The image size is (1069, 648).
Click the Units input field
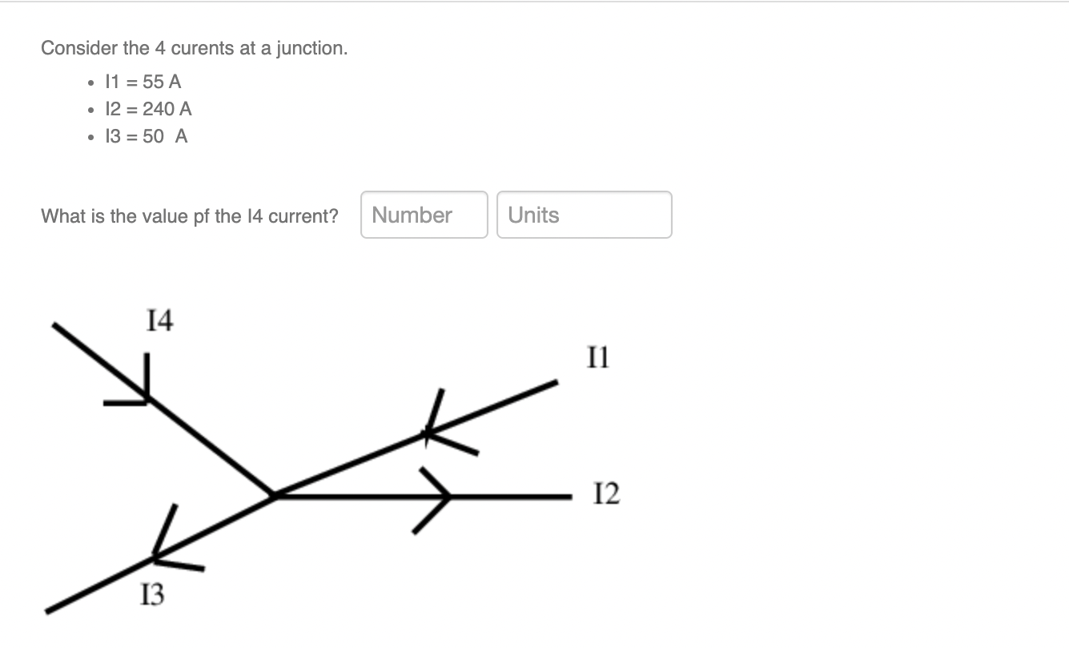pyautogui.click(x=584, y=215)
